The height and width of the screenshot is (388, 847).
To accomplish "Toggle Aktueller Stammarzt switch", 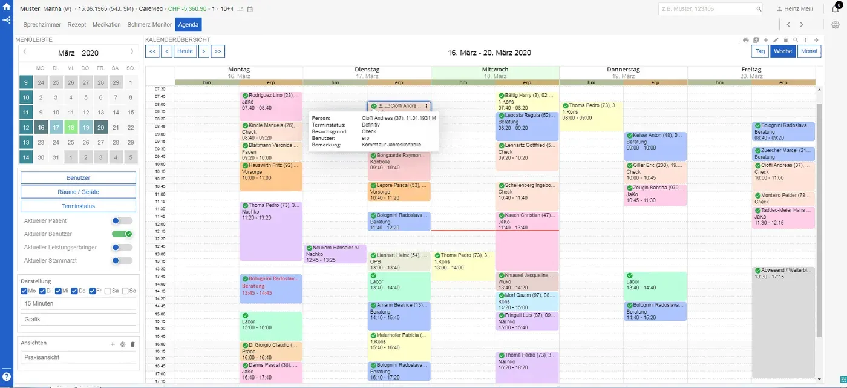I will pyautogui.click(x=122, y=261).
